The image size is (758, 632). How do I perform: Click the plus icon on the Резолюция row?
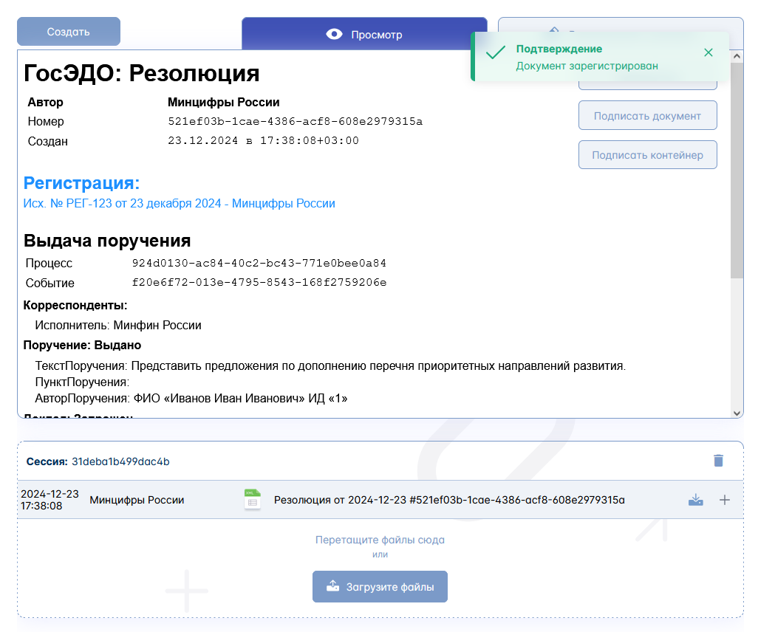(724, 500)
